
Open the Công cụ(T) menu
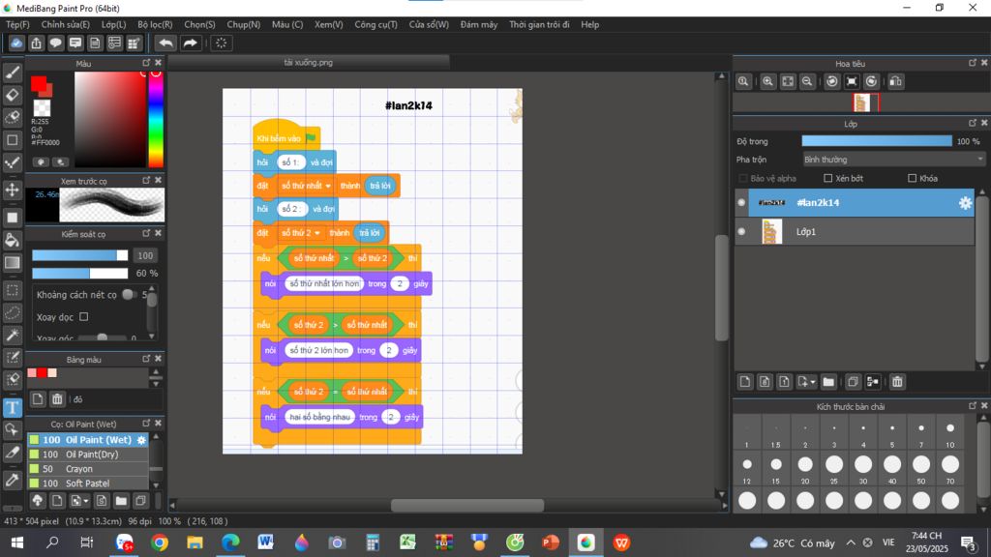[375, 24]
